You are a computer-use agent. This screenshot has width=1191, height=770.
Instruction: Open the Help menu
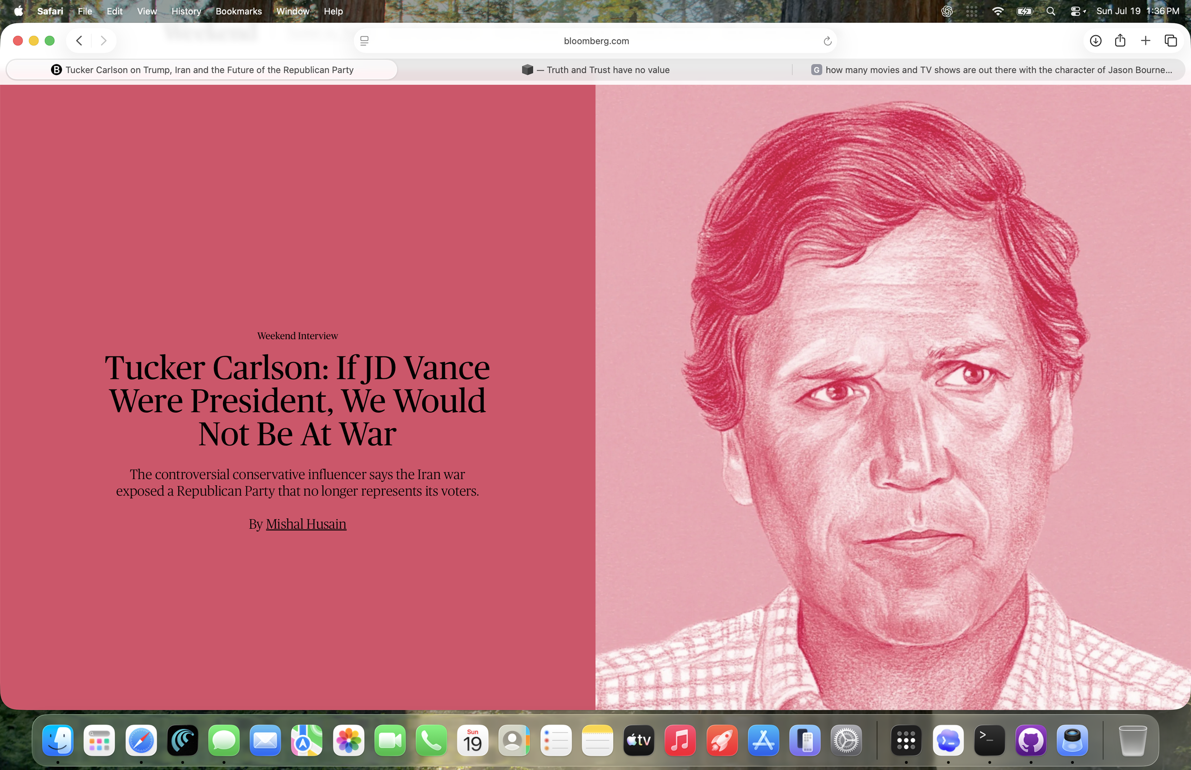coord(333,11)
